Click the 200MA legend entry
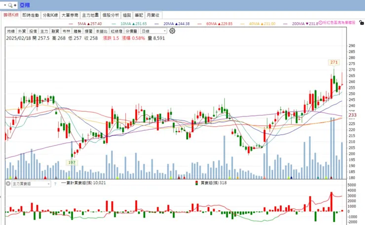 click(x=305, y=24)
